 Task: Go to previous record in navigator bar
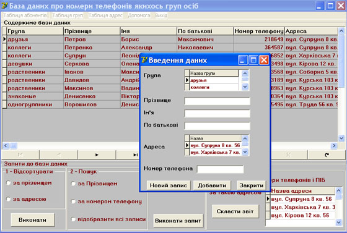[59, 155]
